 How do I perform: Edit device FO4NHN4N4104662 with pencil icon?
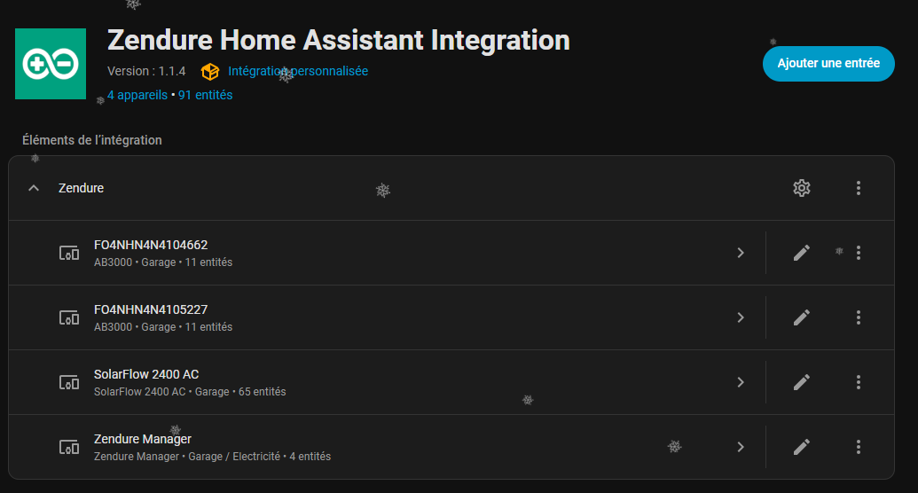point(802,253)
